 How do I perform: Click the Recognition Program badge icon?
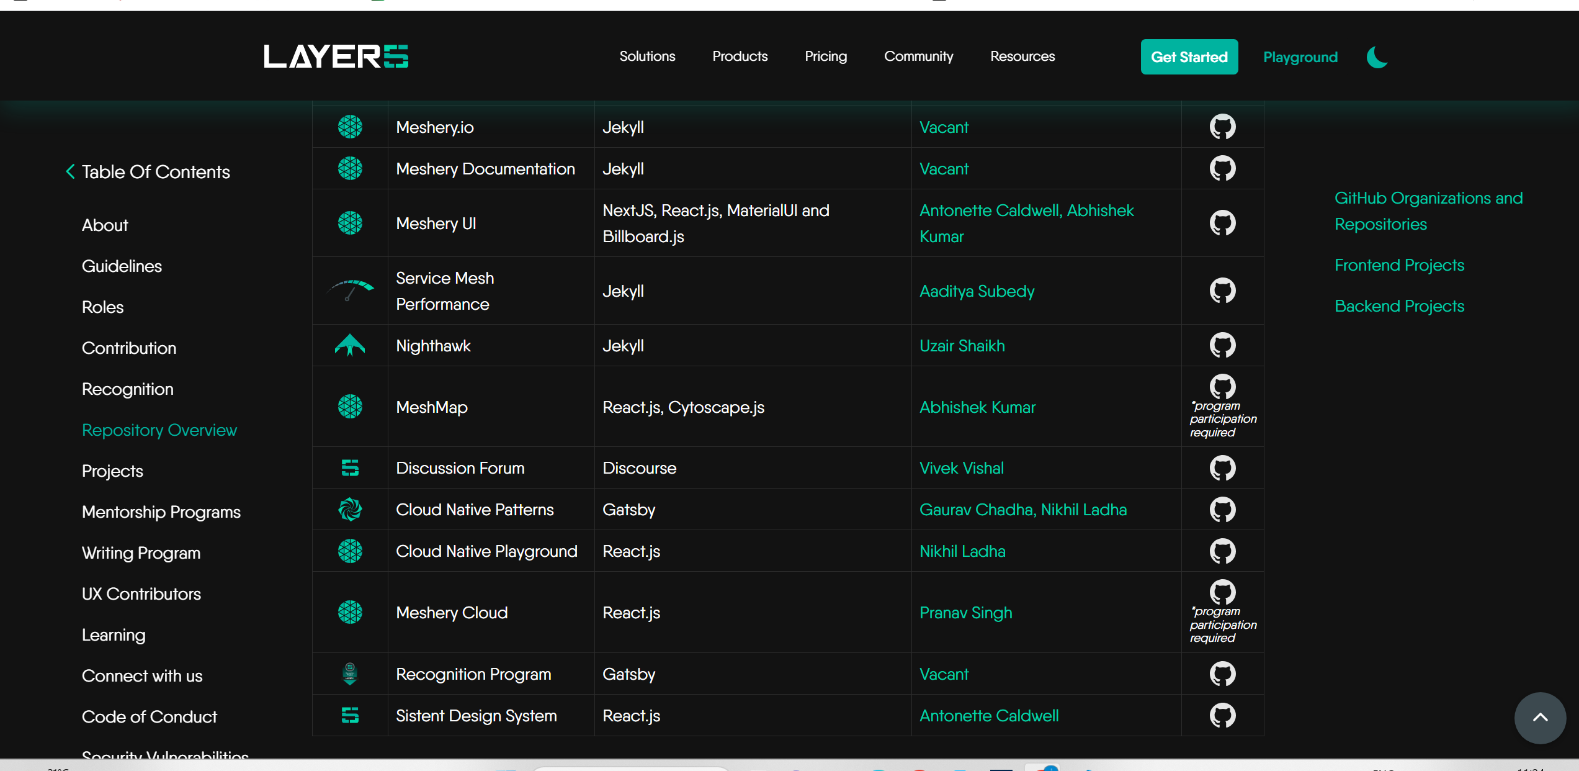[350, 674]
